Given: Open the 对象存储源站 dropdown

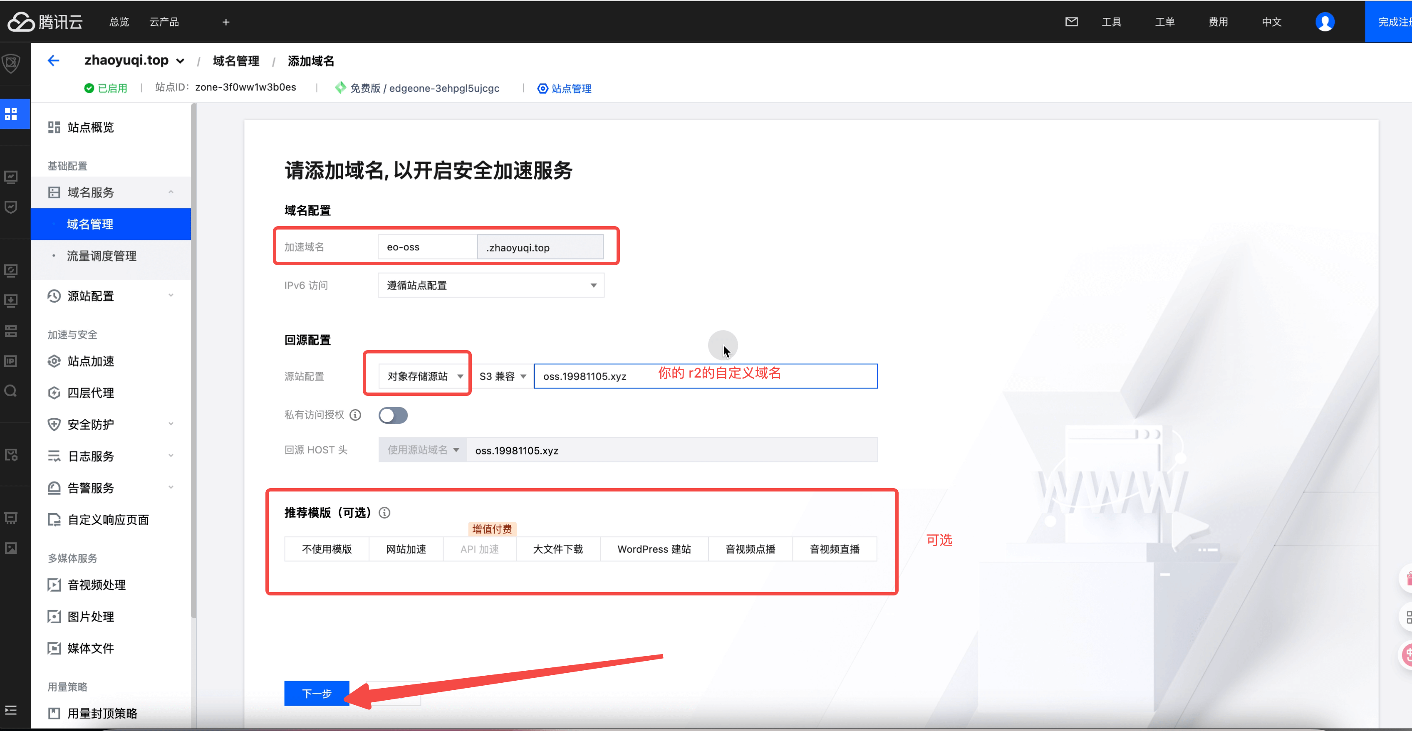Looking at the screenshot, I should point(424,376).
